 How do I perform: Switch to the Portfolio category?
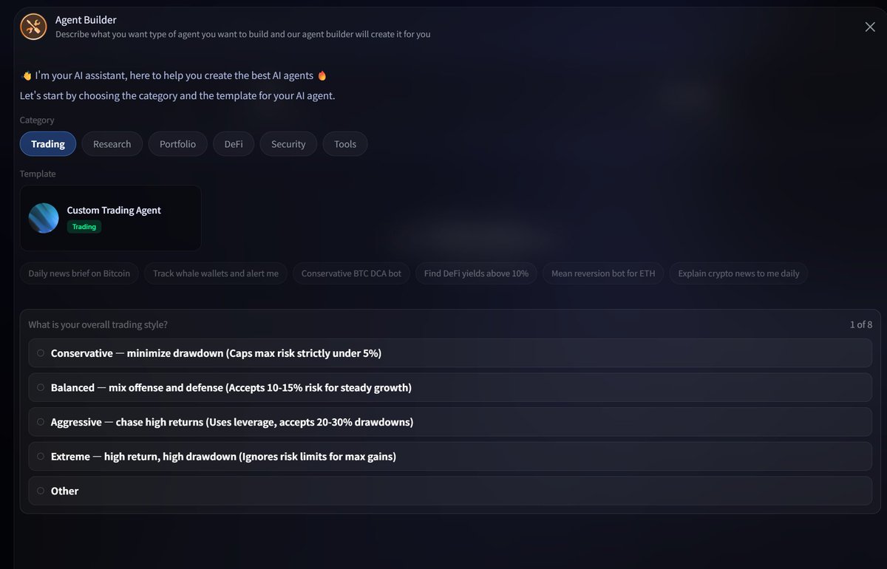pyautogui.click(x=177, y=144)
